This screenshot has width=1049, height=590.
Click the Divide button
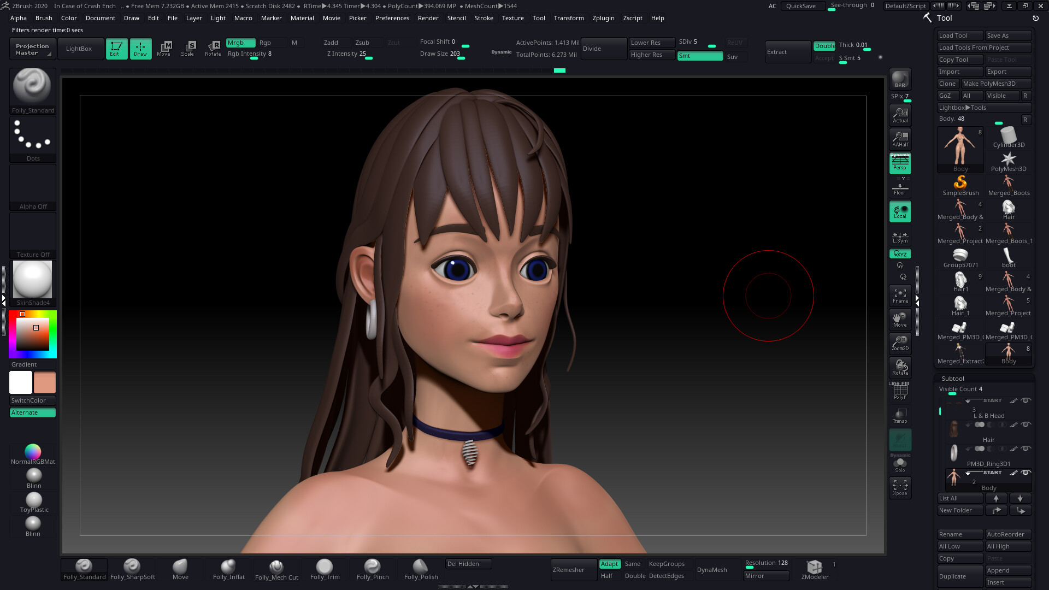[603, 49]
